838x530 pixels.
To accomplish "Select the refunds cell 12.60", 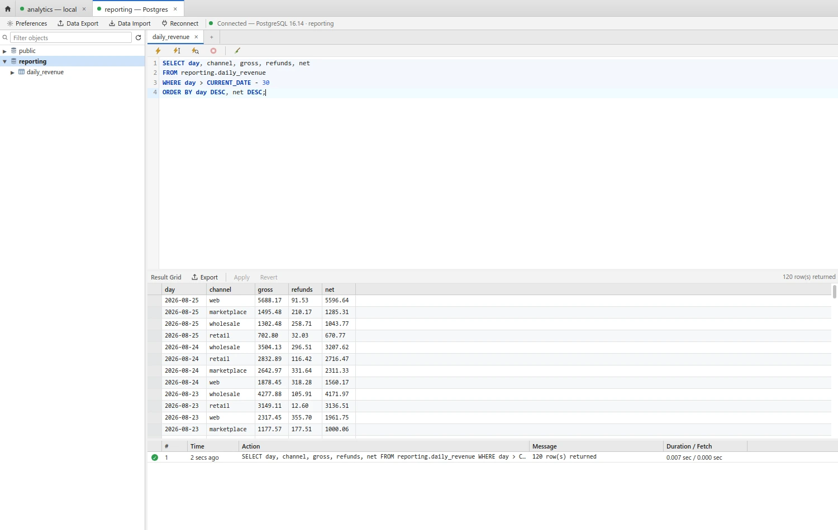I will (305, 406).
